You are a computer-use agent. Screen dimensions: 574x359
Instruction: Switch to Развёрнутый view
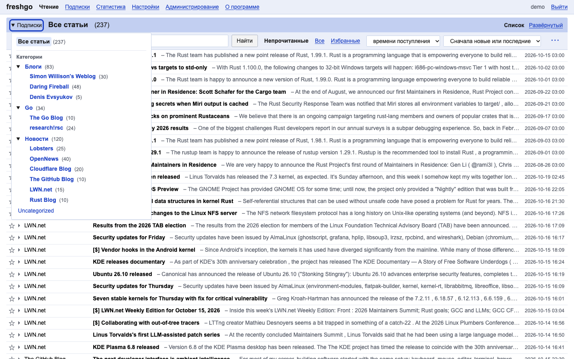[x=546, y=25]
